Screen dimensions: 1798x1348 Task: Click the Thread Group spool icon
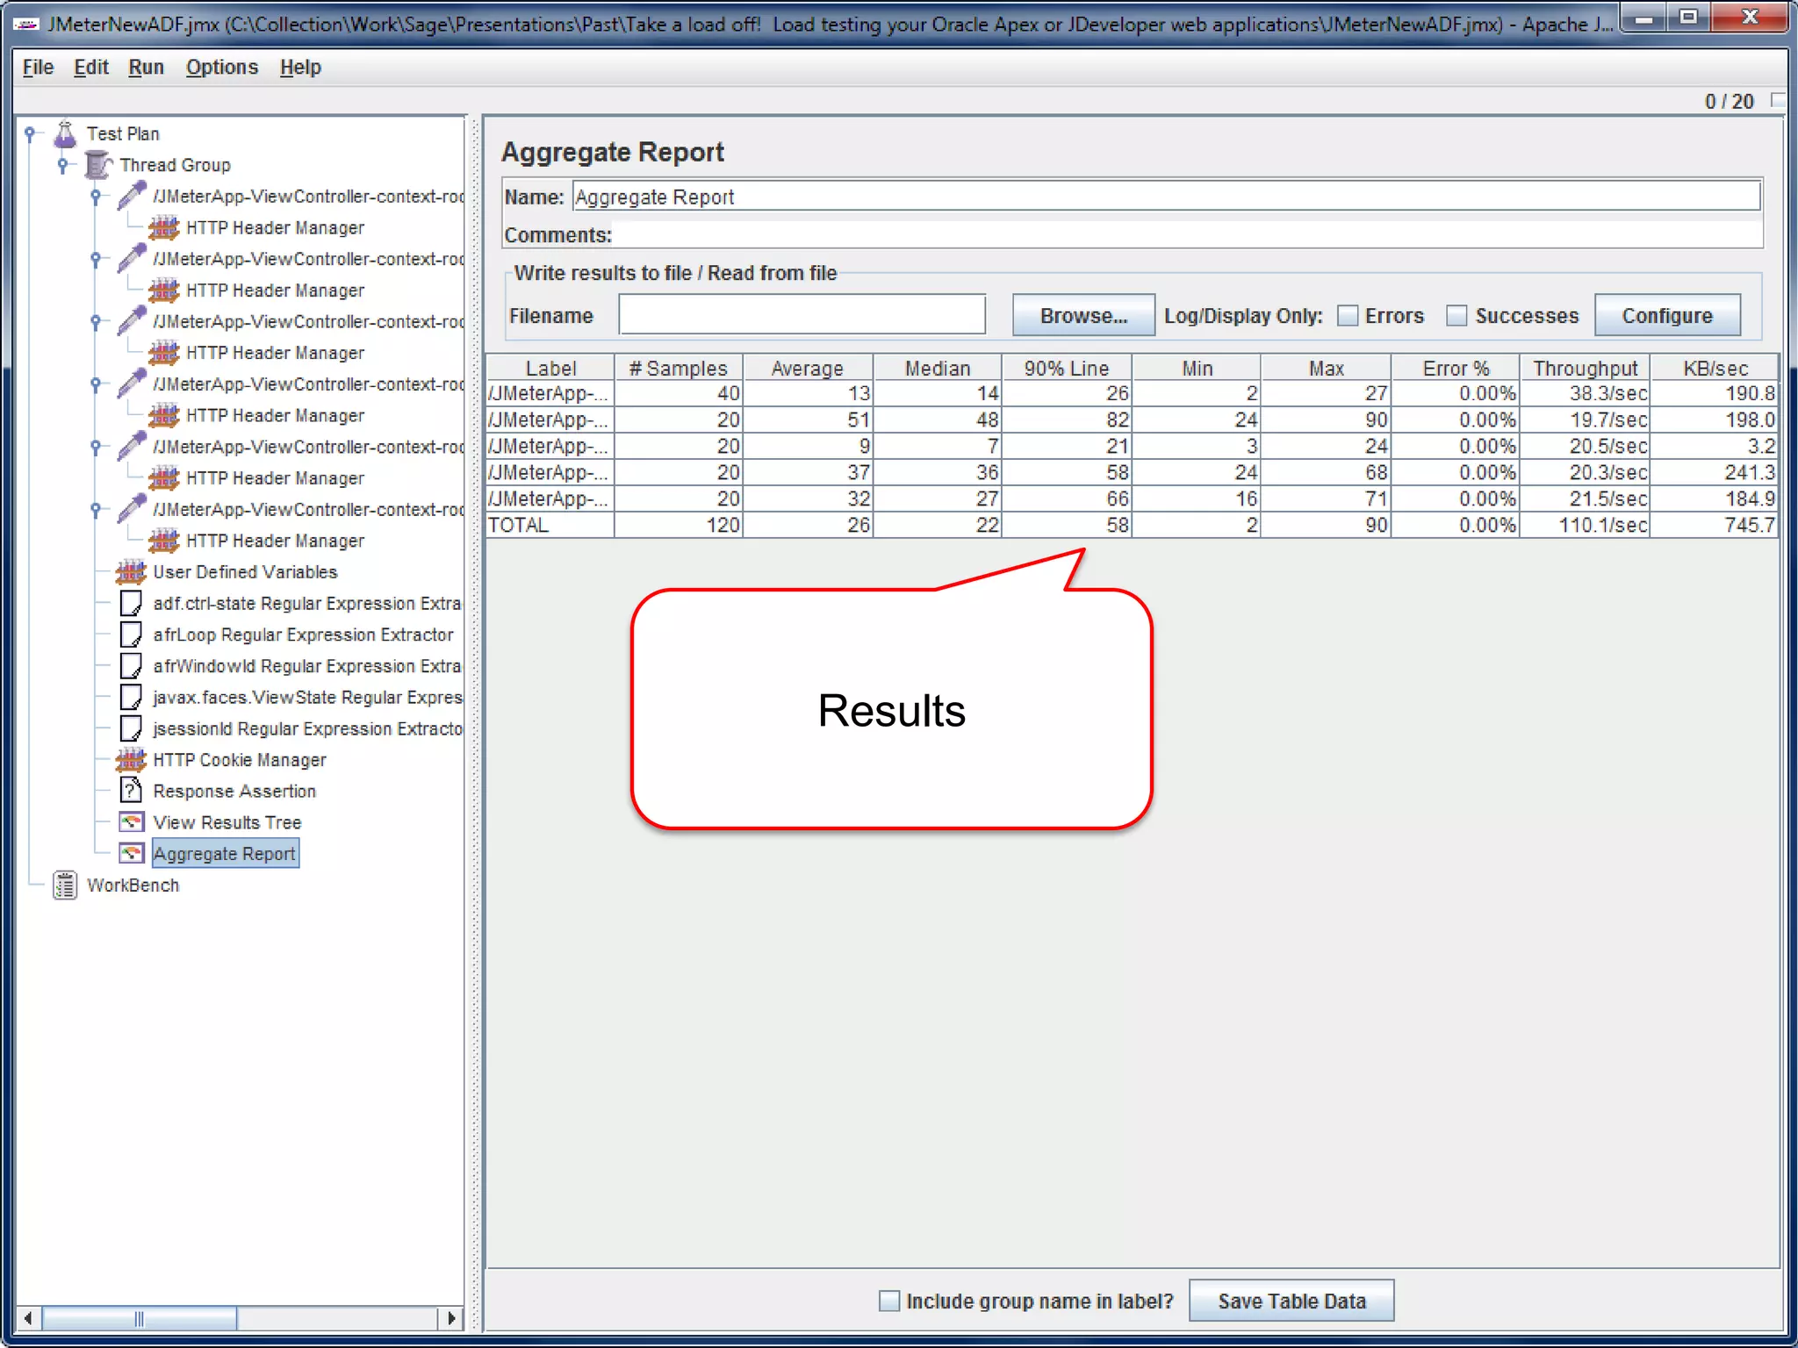pos(98,165)
